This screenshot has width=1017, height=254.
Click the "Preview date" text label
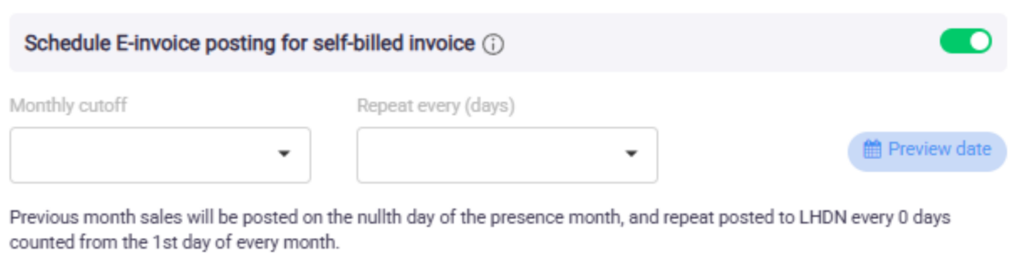[939, 149]
